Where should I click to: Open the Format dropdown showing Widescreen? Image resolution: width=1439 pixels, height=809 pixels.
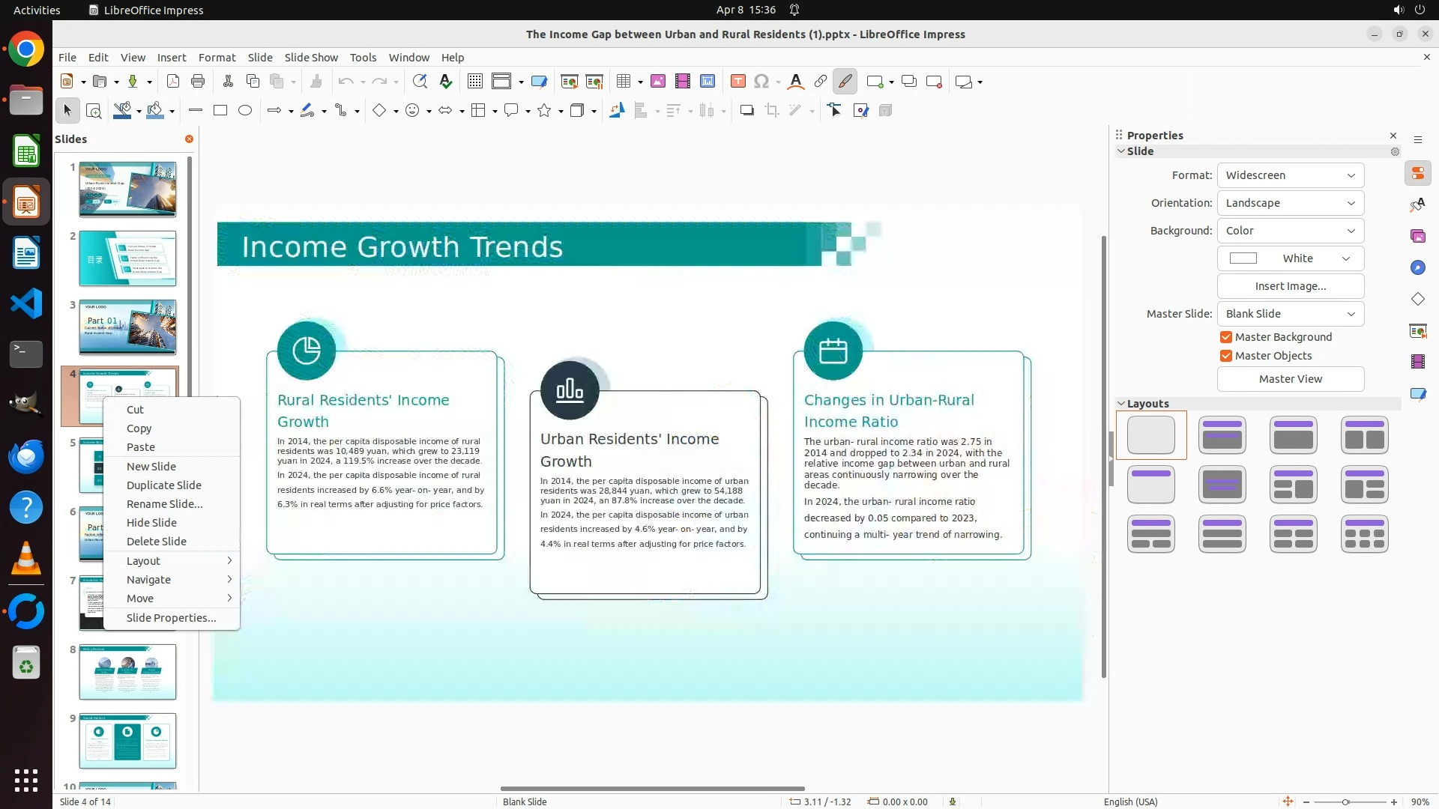pos(1290,175)
